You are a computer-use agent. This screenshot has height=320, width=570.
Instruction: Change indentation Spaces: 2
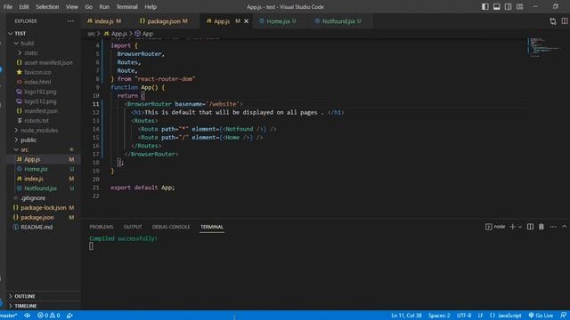click(x=439, y=316)
